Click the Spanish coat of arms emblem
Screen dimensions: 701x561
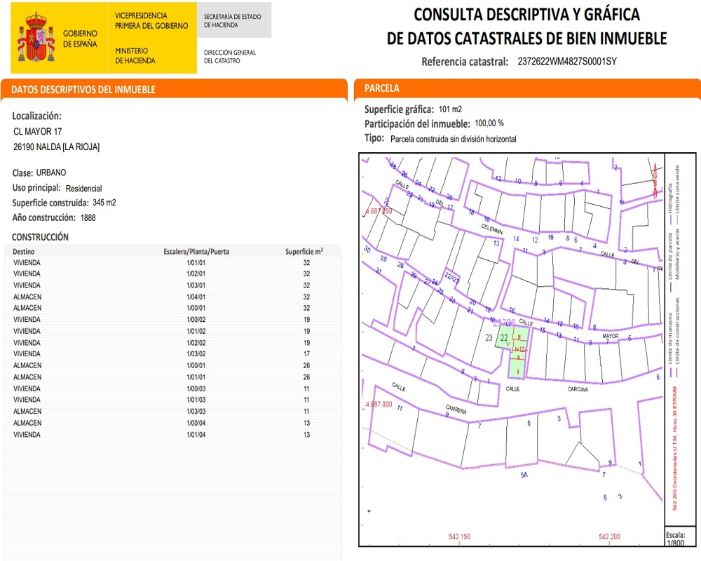[x=36, y=37]
